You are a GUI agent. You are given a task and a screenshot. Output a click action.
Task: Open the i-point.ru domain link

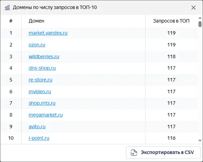click(39, 138)
